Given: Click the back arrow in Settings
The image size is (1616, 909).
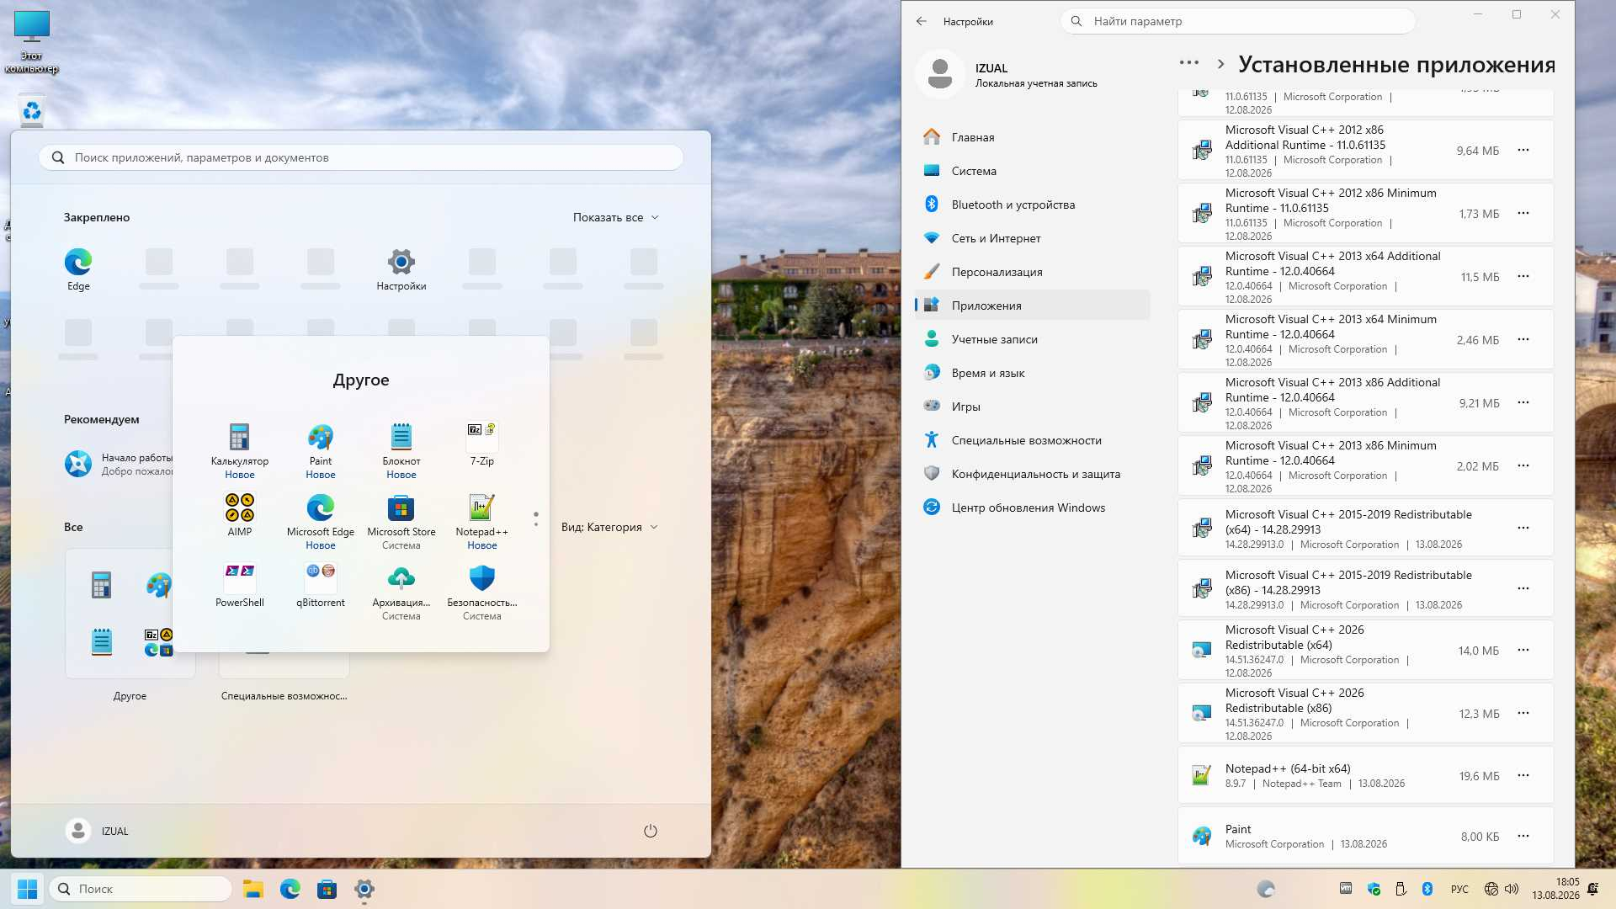Looking at the screenshot, I should tap(921, 21).
